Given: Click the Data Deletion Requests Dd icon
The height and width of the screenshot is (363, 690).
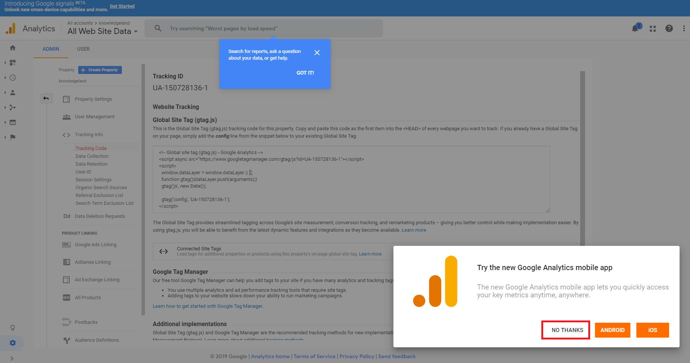Looking at the screenshot, I should [x=67, y=216].
